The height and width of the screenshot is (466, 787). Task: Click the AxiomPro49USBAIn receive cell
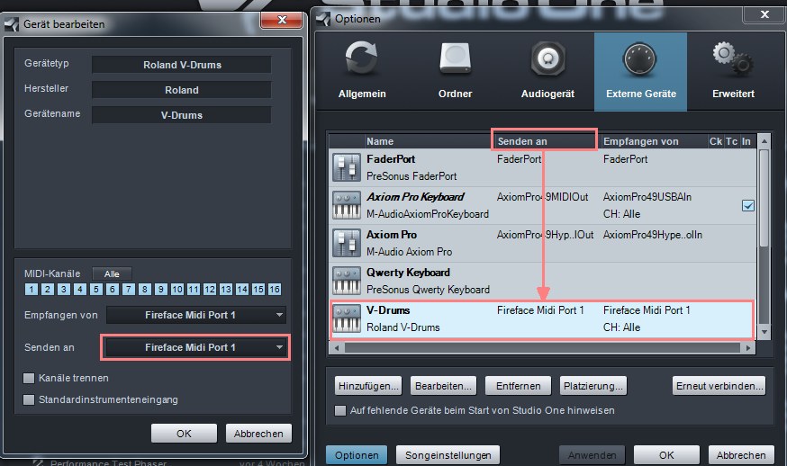pos(647,197)
